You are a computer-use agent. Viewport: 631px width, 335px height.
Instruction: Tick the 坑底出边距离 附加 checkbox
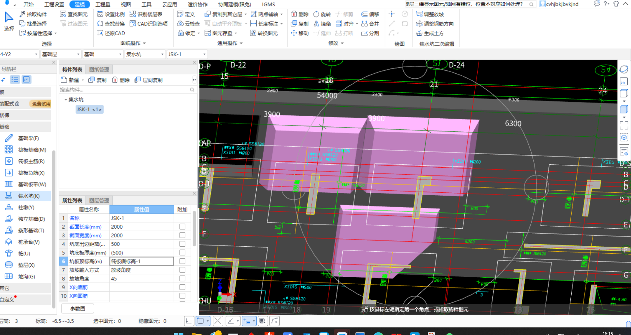click(182, 244)
